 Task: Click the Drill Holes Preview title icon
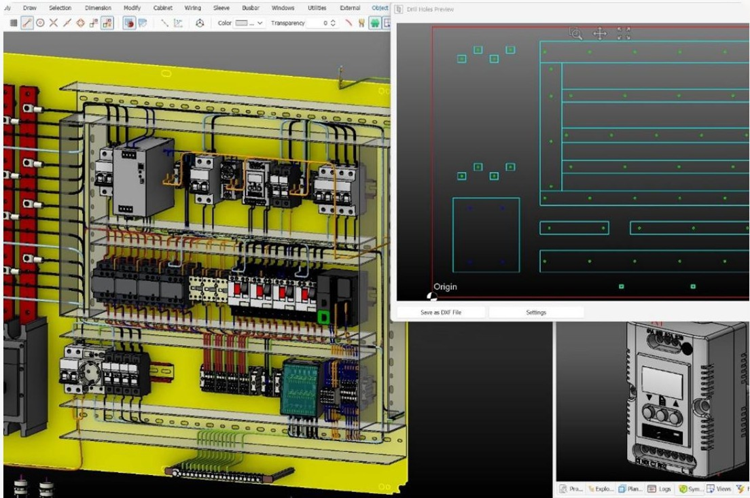click(x=399, y=9)
